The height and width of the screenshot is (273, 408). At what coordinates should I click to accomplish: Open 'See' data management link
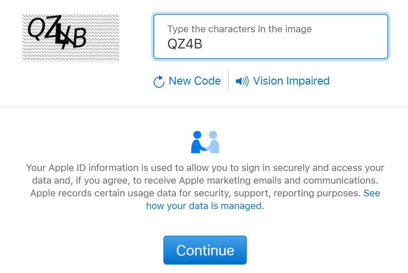(372, 193)
